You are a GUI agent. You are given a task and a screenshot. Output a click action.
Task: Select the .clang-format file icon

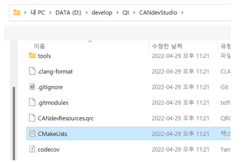coord(32,72)
